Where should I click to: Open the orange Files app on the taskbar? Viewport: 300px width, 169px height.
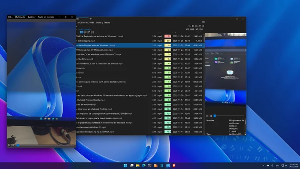click(156, 165)
